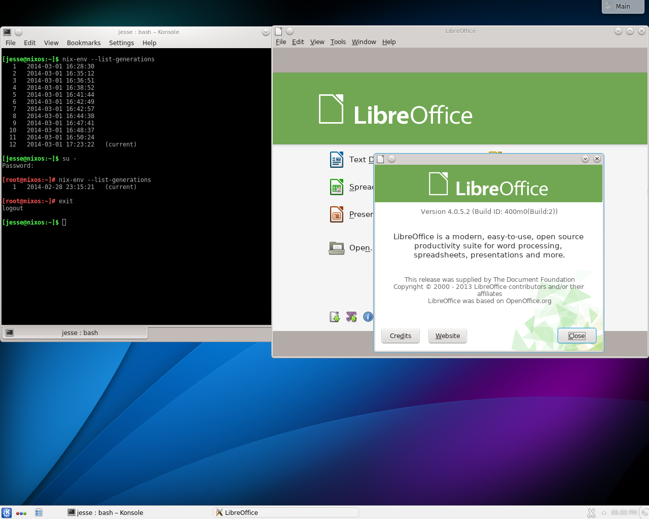This screenshot has height=519, width=649.
Task: Toggle the on-all-desktops pin in LibreOffice title bar
Action: [x=290, y=31]
